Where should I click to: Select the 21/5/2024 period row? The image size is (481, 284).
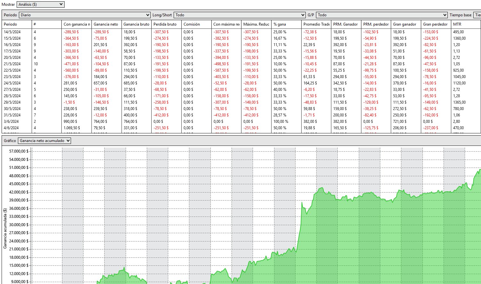pyautogui.click(x=241, y=64)
